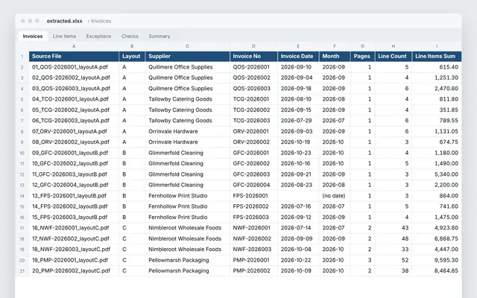Screen dimensions: 477x298
Task: Select cell 13_FPS-2026001_layoutB.pdf
Action: pos(74,195)
